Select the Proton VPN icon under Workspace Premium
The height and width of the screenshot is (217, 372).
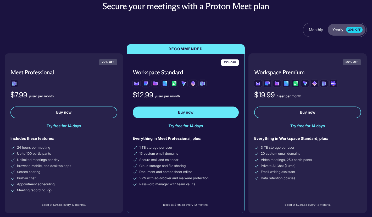305,84
